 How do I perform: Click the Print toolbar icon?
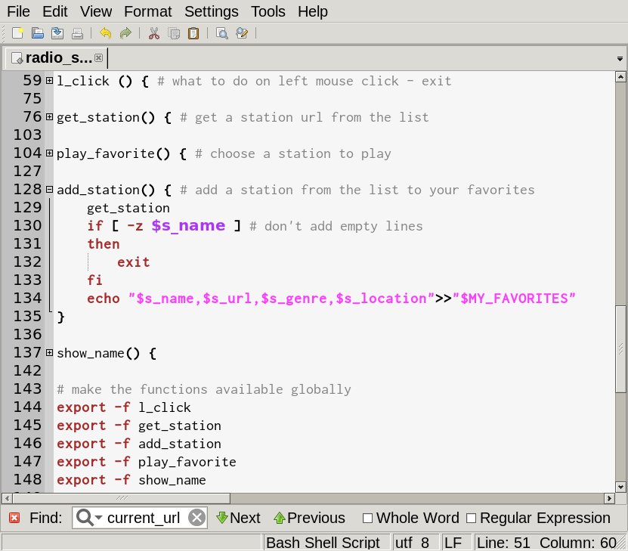[77, 33]
